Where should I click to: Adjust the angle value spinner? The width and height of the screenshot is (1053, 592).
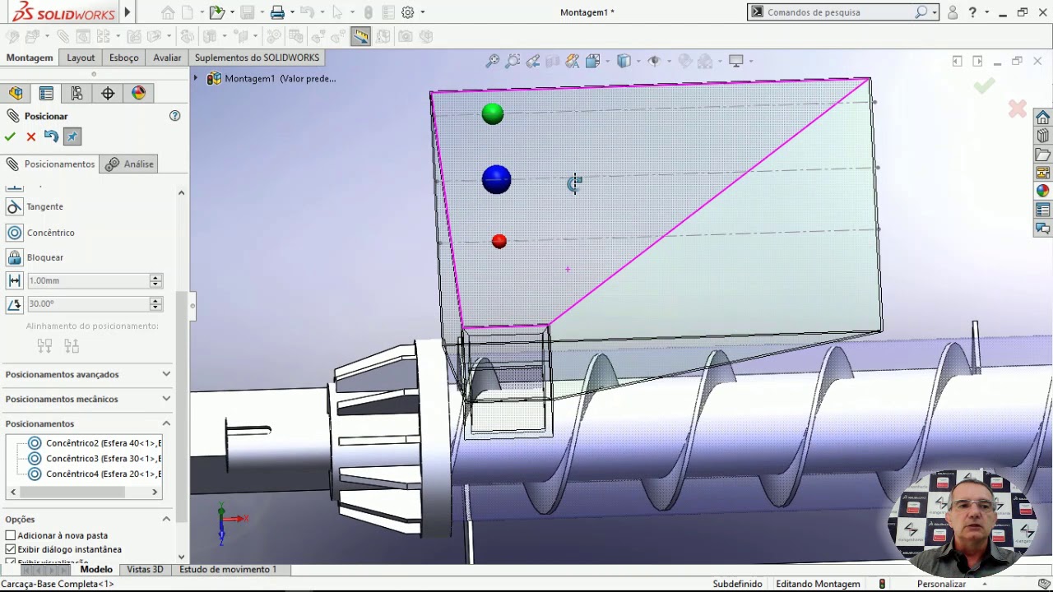point(155,303)
